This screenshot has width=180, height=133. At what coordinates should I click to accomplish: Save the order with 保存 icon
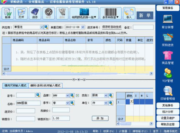(x=35, y=13)
